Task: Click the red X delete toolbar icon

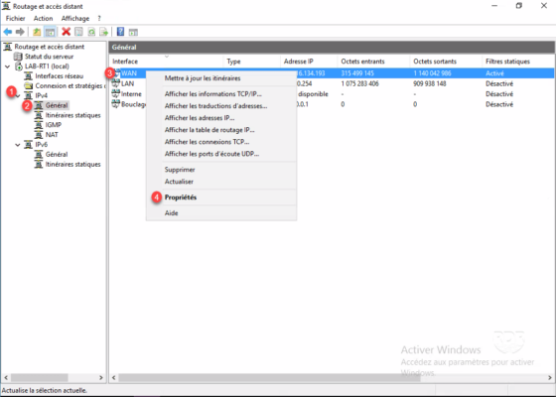Action: click(x=66, y=32)
